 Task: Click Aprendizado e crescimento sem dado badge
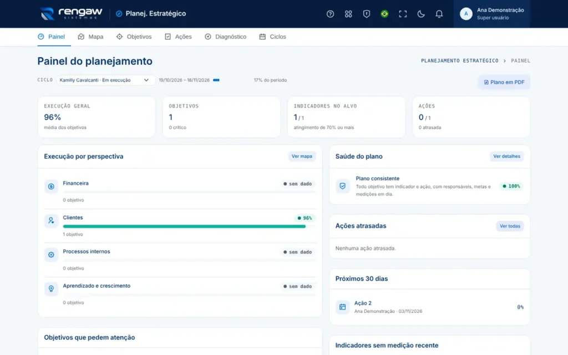pyautogui.click(x=297, y=286)
